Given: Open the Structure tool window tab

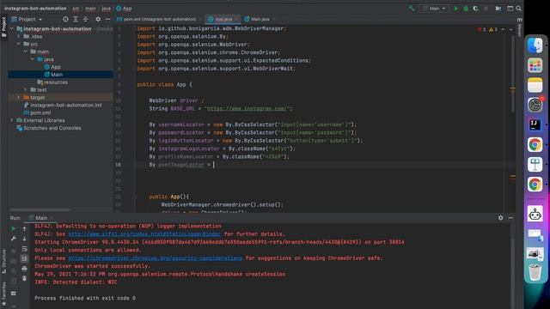Looking at the screenshot, I should [x=4, y=261].
